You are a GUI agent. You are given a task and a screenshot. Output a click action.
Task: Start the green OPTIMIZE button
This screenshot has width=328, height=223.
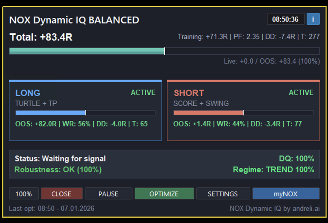pyautogui.click(x=164, y=193)
